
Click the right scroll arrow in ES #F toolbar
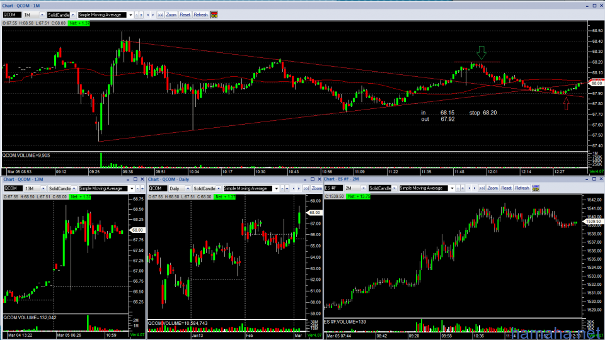475,188
